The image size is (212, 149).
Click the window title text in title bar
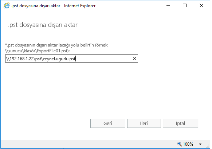pos(54,6)
